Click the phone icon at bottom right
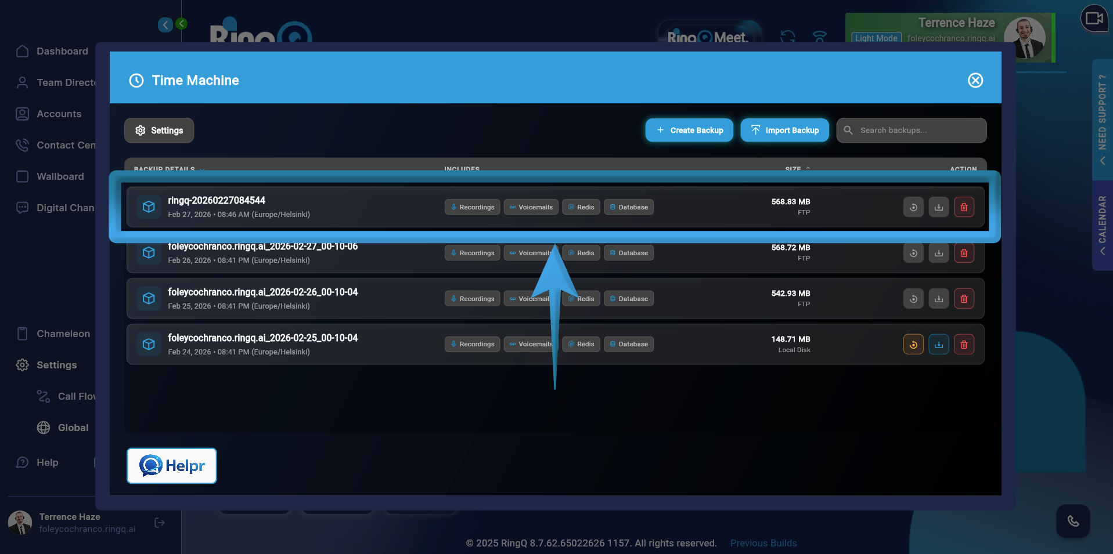This screenshot has width=1113, height=554. tap(1072, 521)
